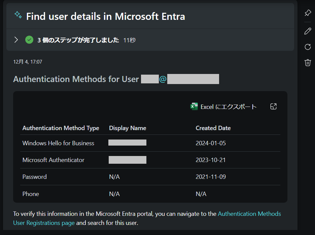This screenshot has width=315, height=235.
Task: Open the table in pop-out view
Action: coord(273,106)
